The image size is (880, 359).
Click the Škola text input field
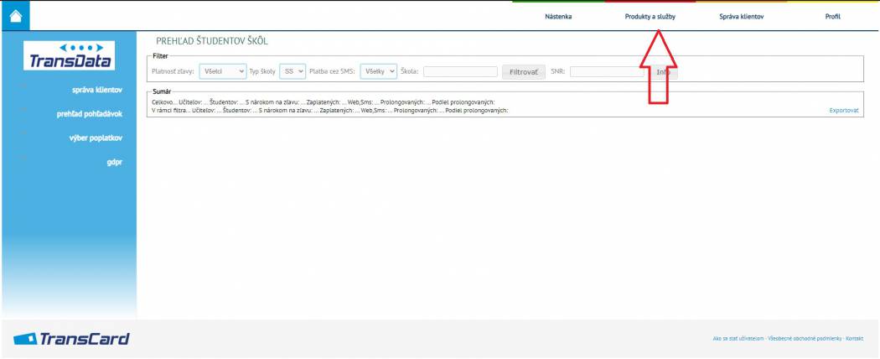click(x=459, y=72)
